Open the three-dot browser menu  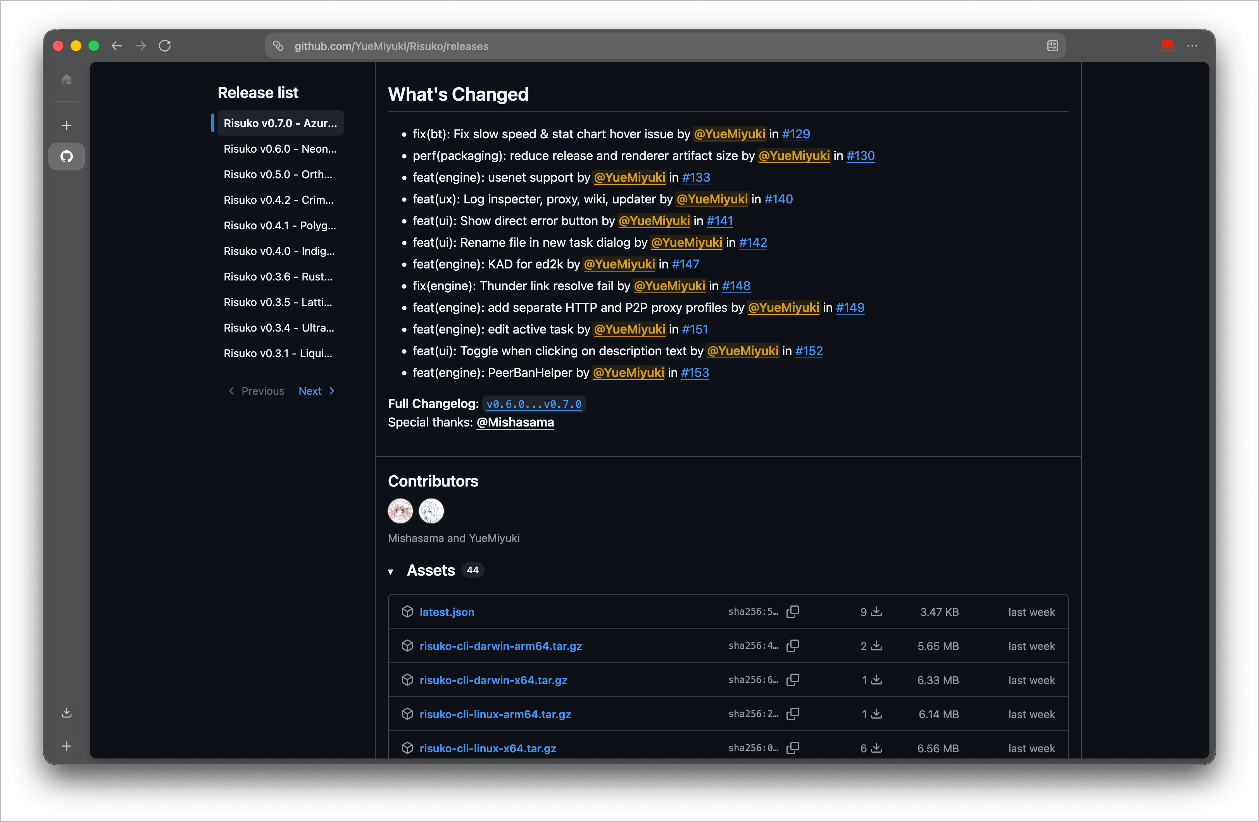click(x=1192, y=46)
